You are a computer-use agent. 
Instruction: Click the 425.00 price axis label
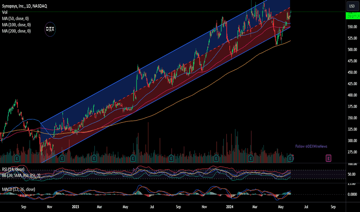click(352, 84)
